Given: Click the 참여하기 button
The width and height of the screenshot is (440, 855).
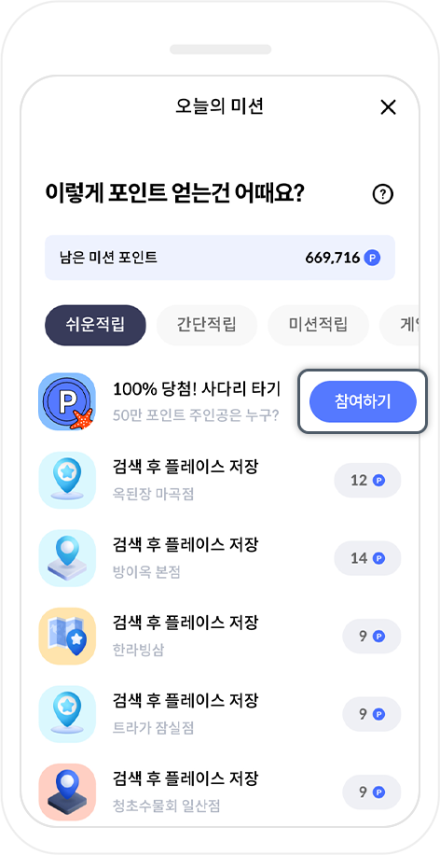Looking at the screenshot, I should (363, 401).
